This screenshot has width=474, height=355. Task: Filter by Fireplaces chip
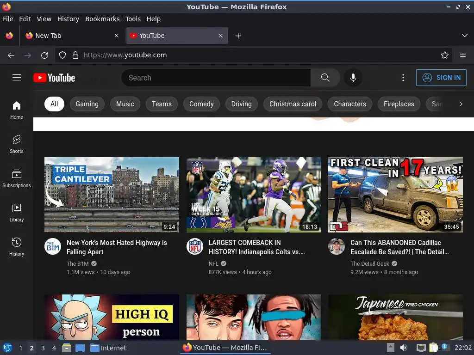click(399, 104)
